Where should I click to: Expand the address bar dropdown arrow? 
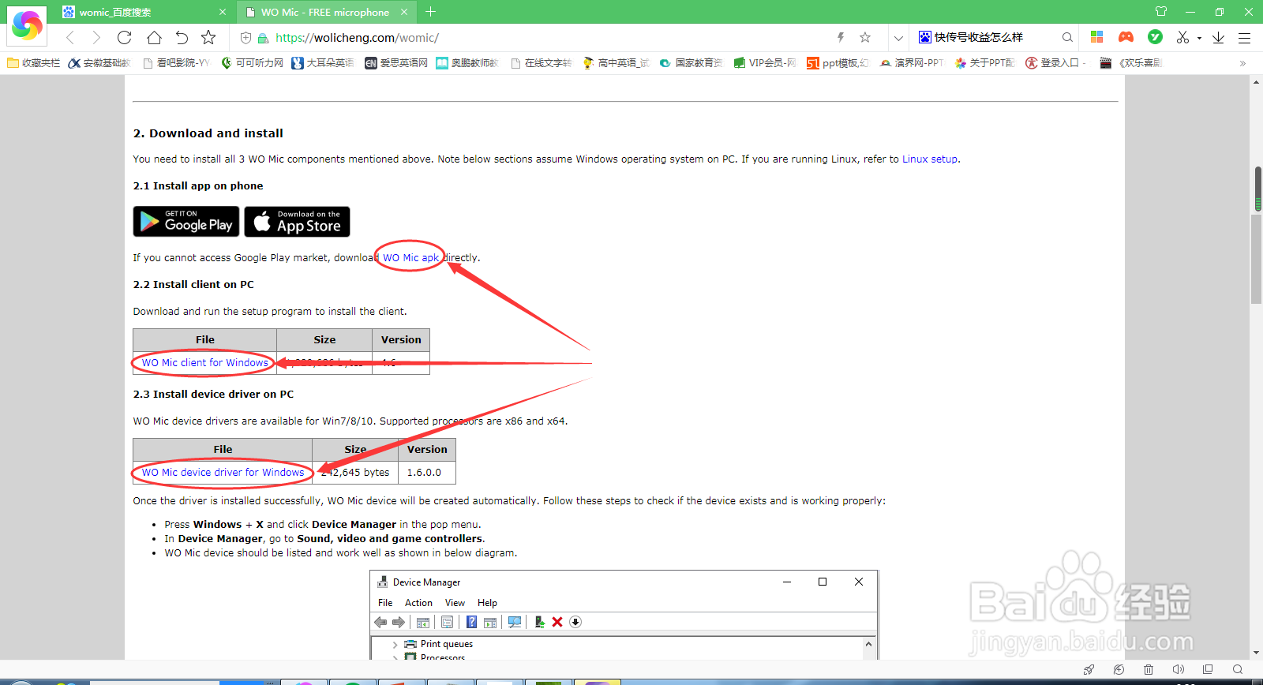pyautogui.click(x=898, y=38)
